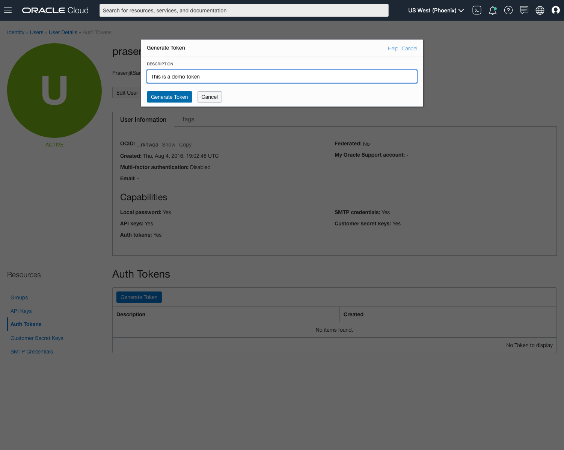Go to the Identity breadcrumb
The width and height of the screenshot is (564, 450).
point(16,32)
